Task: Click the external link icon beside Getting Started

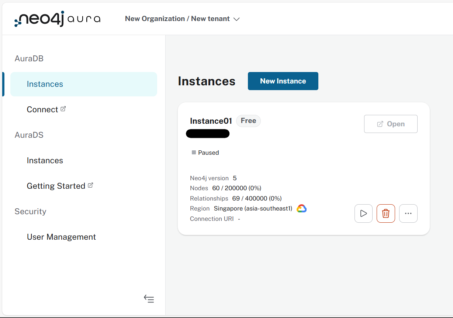Action: pos(90,185)
